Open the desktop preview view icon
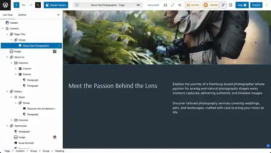Viewport: 271px width, 153px height. point(165,5)
